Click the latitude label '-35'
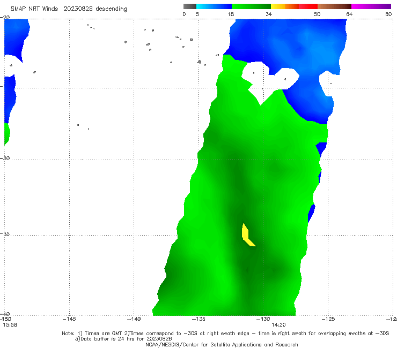This screenshot has height=348, width=397. pos(5,233)
